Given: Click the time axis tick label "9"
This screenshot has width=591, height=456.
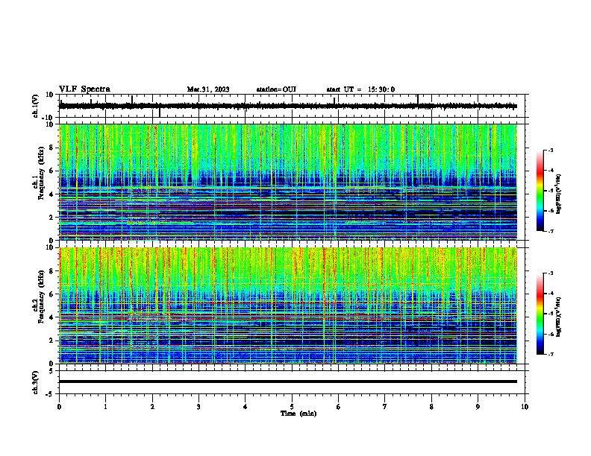Looking at the screenshot, I should [x=478, y=407].
